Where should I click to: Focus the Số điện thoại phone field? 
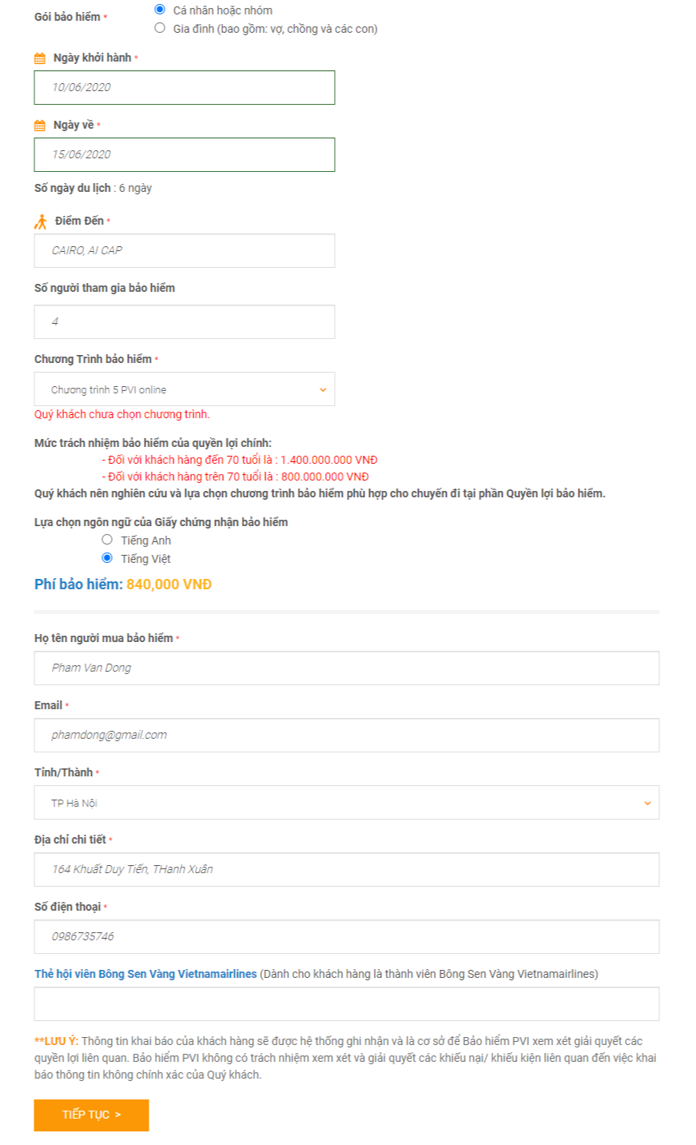pos(346,936)
